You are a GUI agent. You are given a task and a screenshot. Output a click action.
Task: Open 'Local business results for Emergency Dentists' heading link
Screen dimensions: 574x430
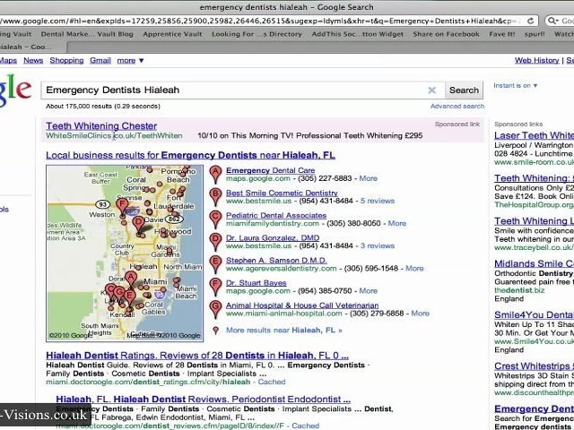(x=190, y=155)
